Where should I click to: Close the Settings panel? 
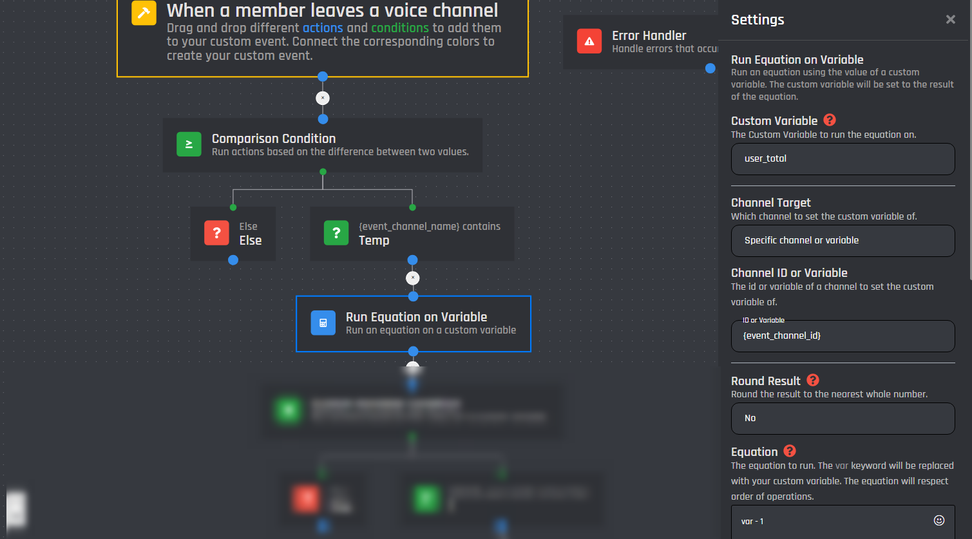pos(950,19)
